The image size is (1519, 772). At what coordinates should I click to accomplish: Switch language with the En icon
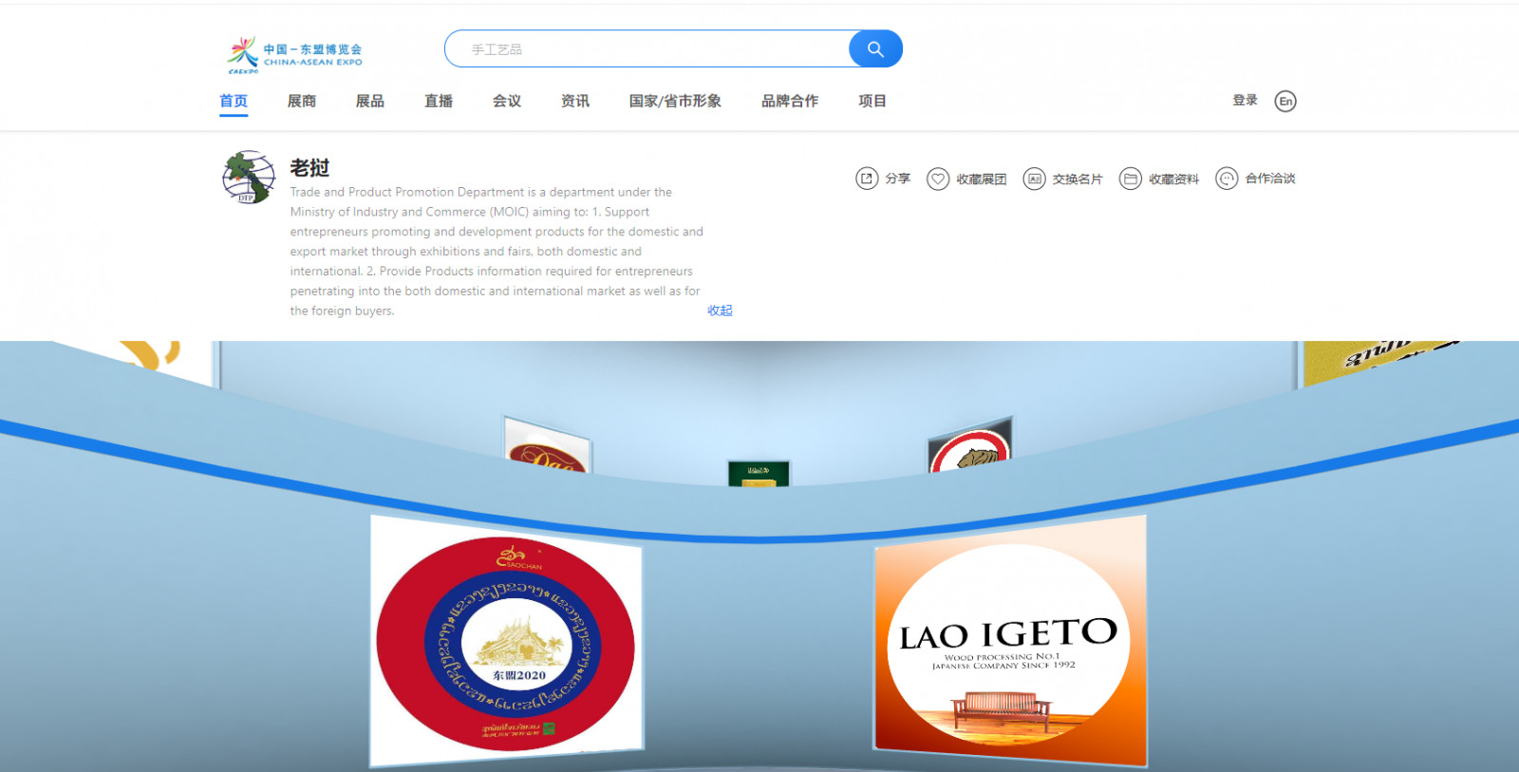(1285, 101)
